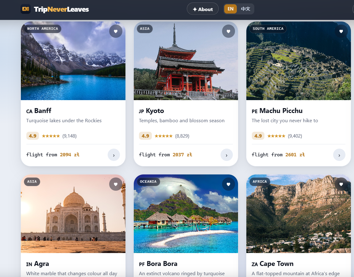Click the Kyoto card title
Image resolution: width=354 pixels, height=277 pixels.
tap(152, 111)
